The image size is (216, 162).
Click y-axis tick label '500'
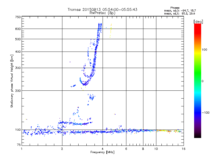[18, 39]
